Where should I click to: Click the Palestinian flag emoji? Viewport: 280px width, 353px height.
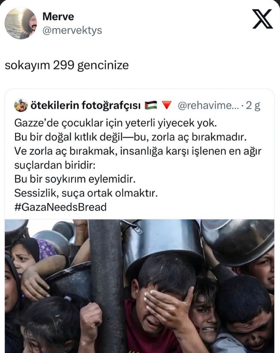coord(151,105)
